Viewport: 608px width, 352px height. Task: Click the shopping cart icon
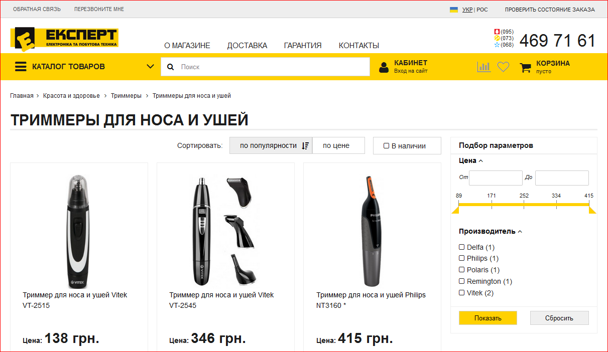(x=525, y=67)
